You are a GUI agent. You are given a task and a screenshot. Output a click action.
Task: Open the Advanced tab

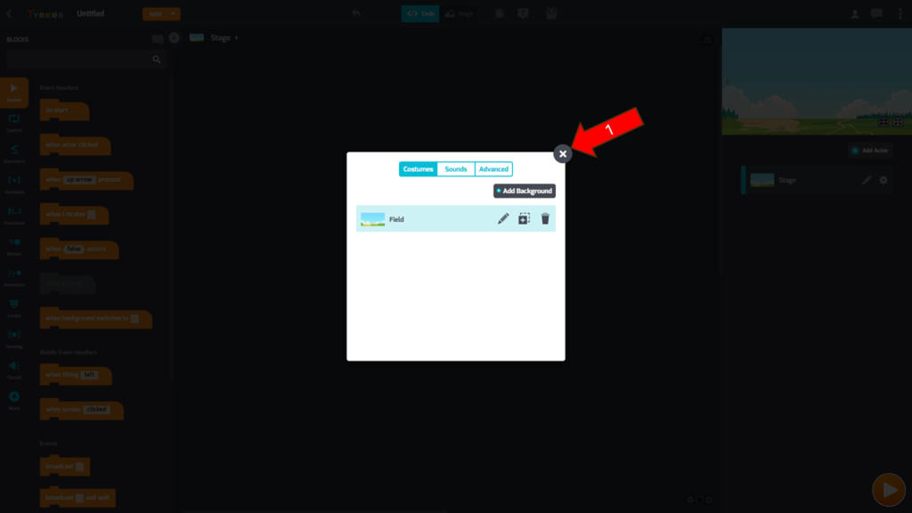(493, 169)
